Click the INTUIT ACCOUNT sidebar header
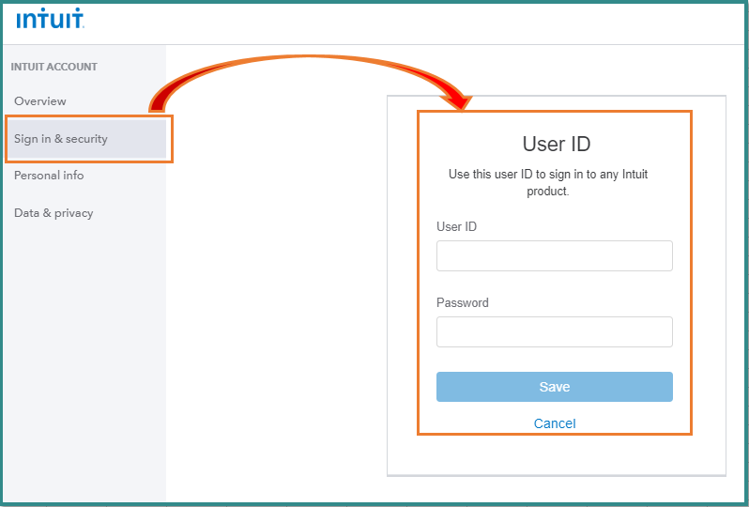 (55, 67)
